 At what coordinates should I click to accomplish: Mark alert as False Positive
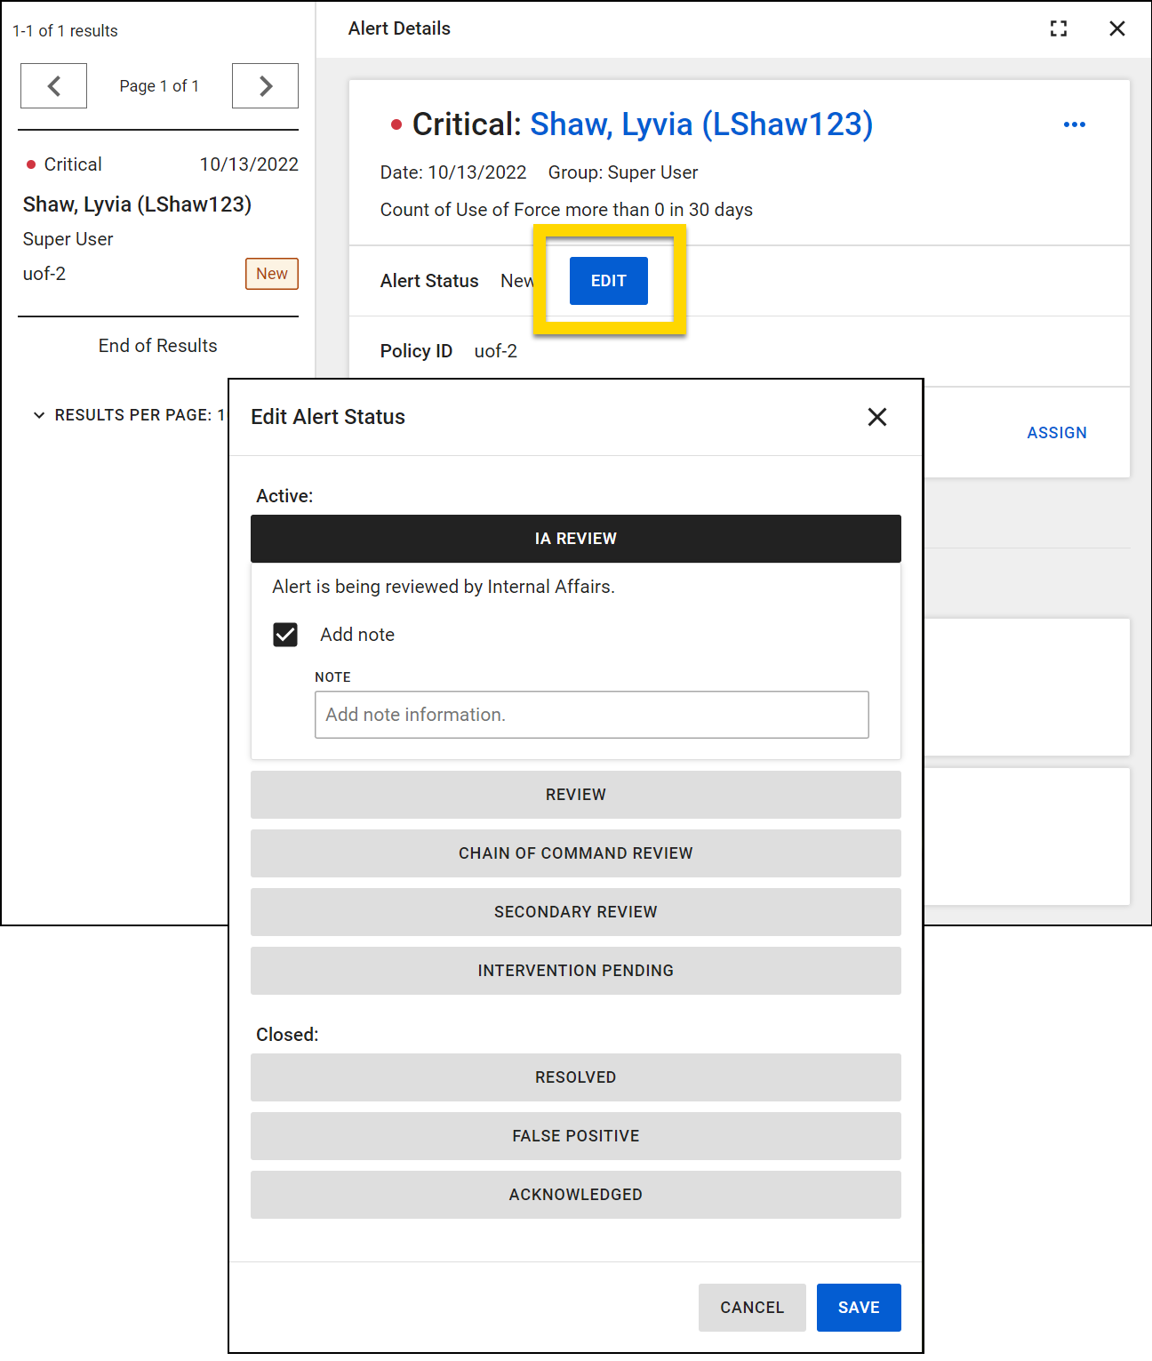point(575,1136)
